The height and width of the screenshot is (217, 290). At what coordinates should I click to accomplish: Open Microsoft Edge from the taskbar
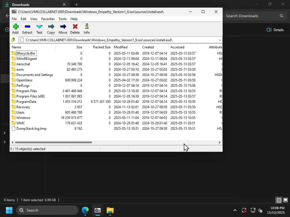(85, 210)
